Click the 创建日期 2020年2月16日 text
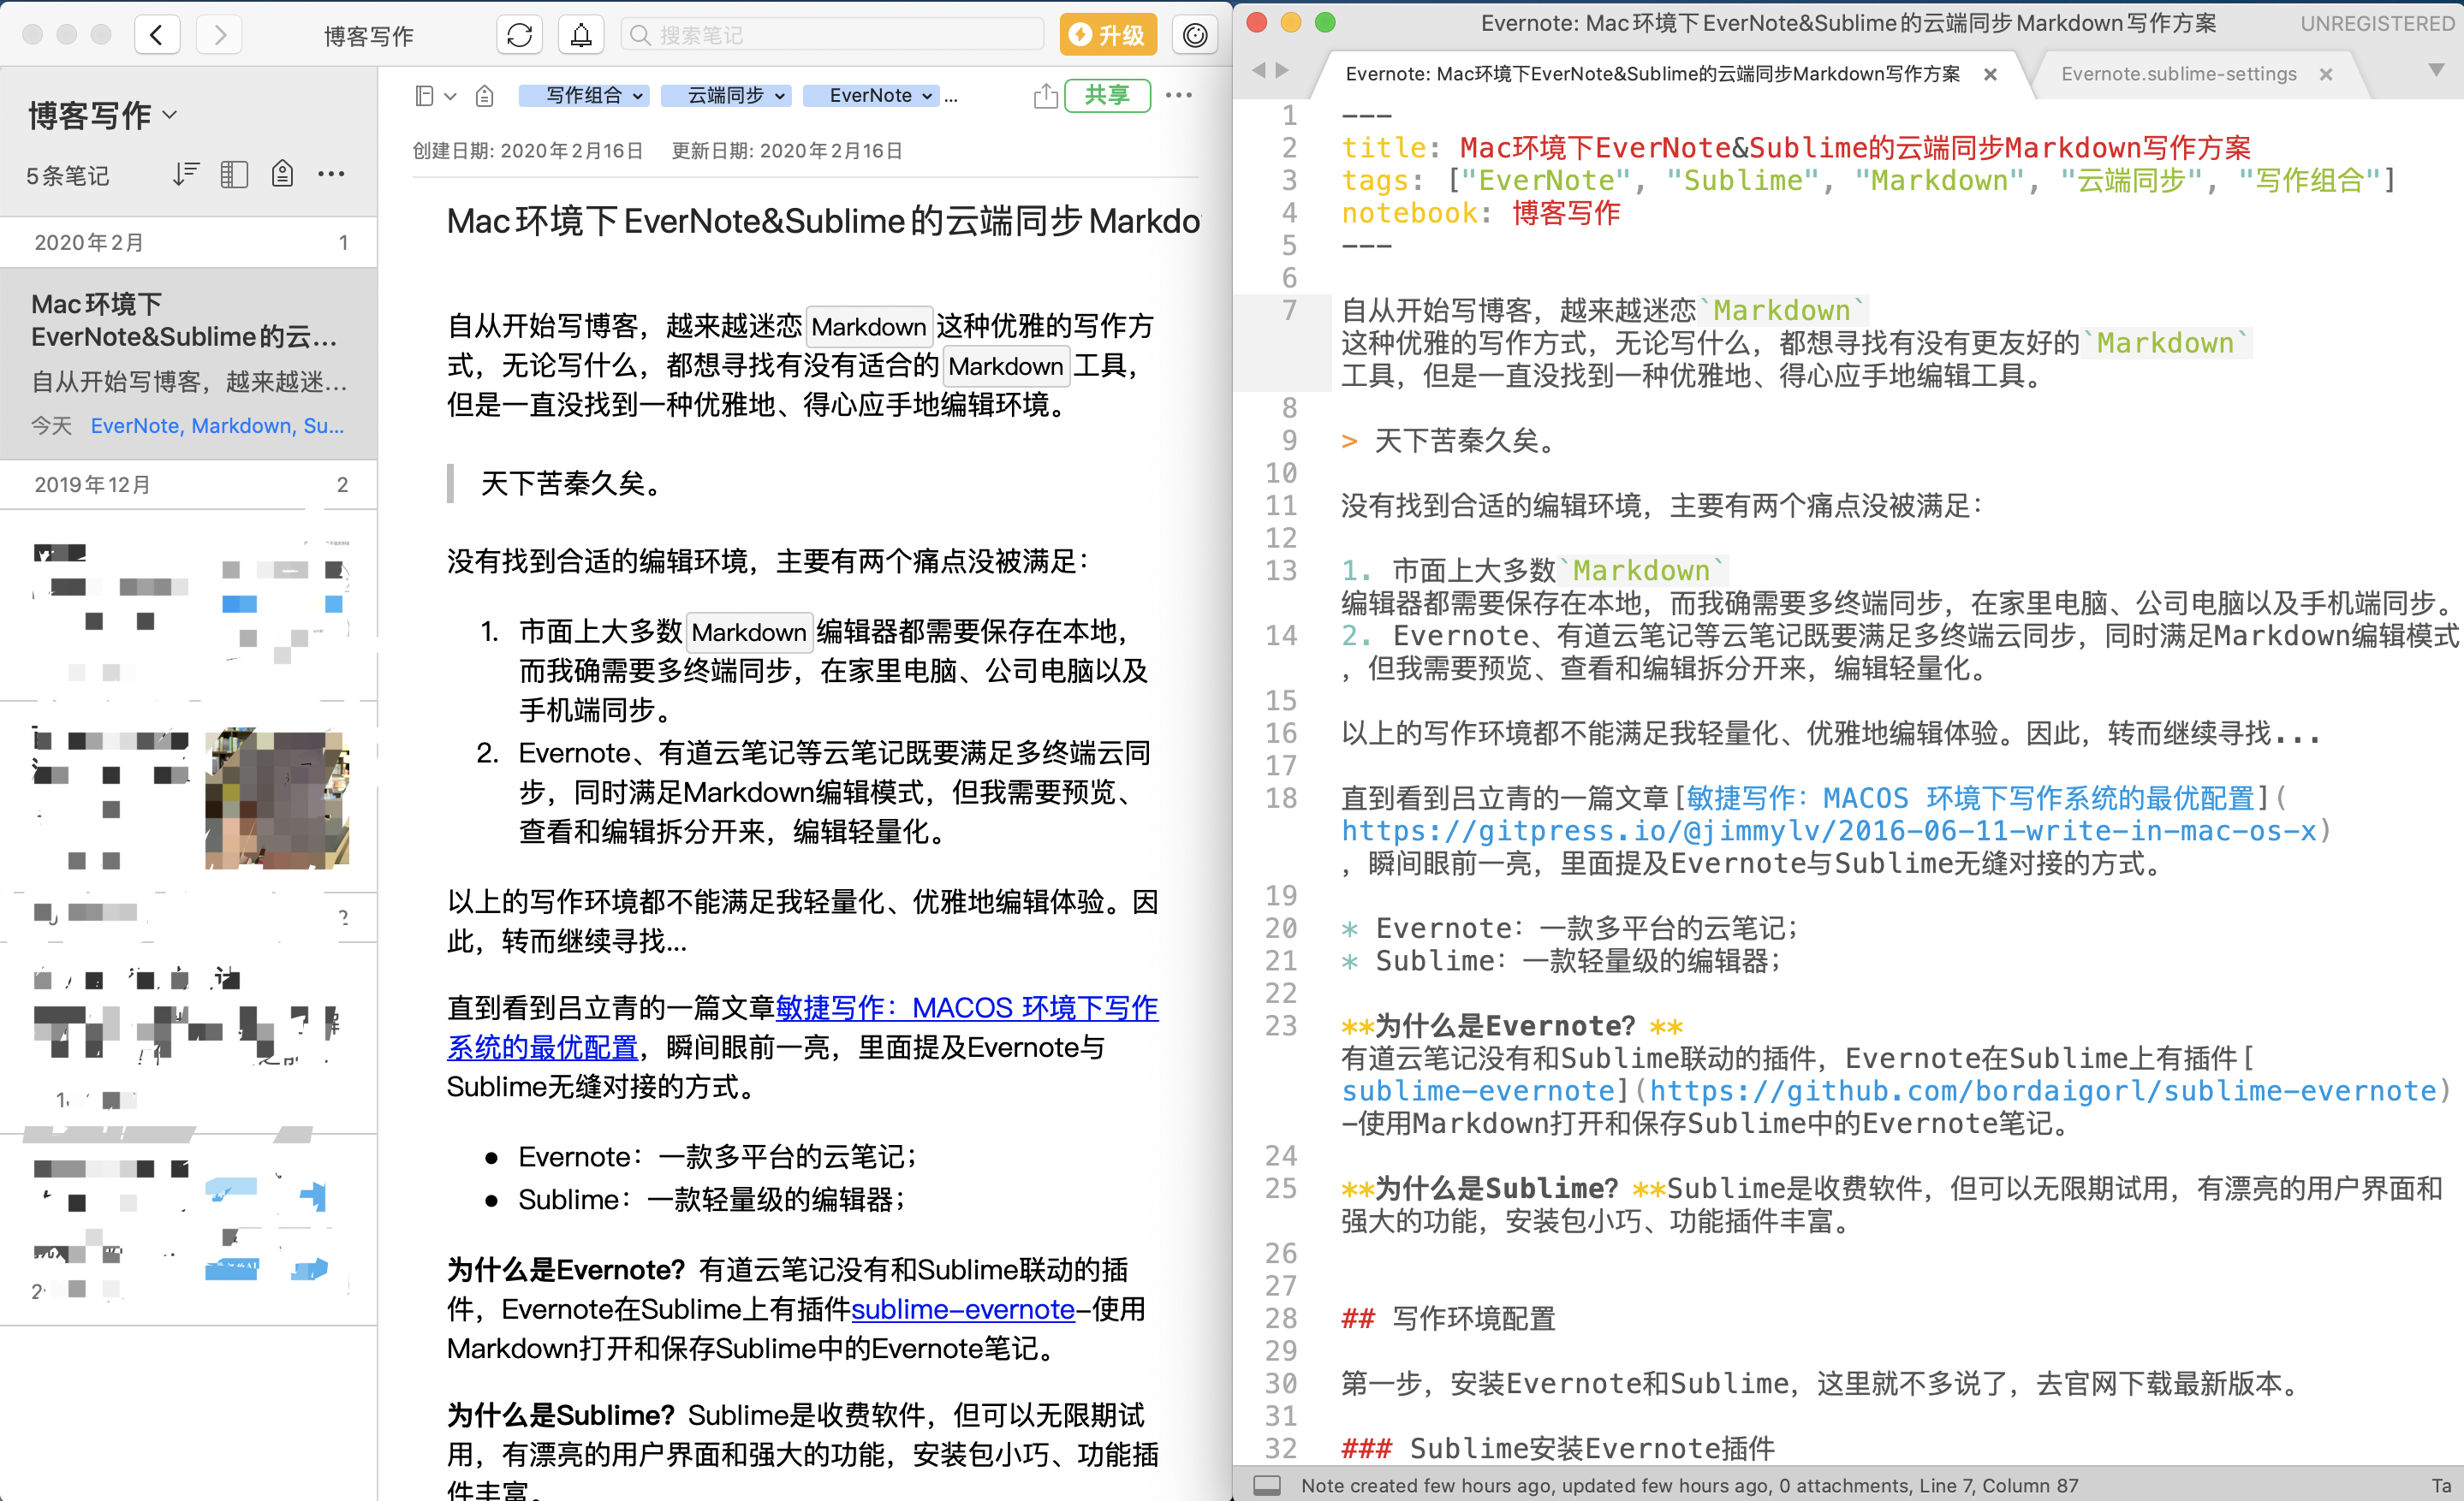 [x=527, y=151]
